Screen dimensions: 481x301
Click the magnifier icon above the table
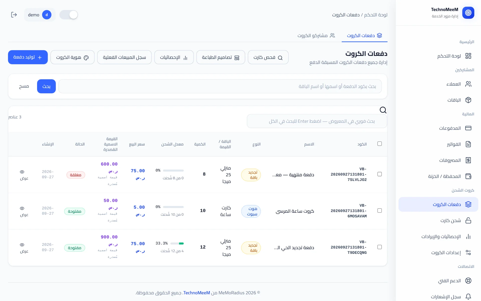[x=383, y=110]
